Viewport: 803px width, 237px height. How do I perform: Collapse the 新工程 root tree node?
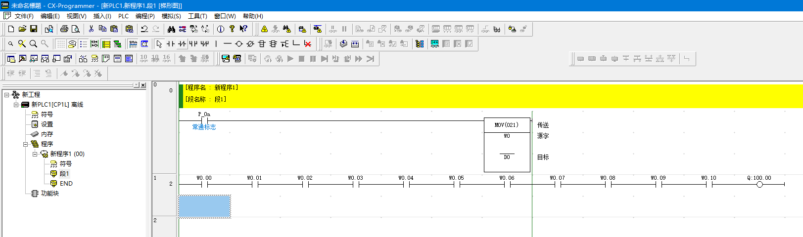tap(6, 95)
